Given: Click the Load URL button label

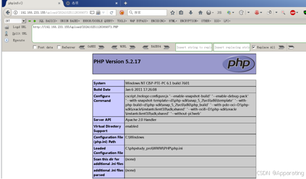Looking at the screenshot, I should pyautogui.click(x=19, y=27).
